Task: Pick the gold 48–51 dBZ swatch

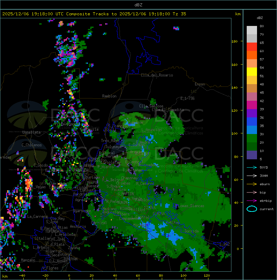Action: [x=252, y=80]
